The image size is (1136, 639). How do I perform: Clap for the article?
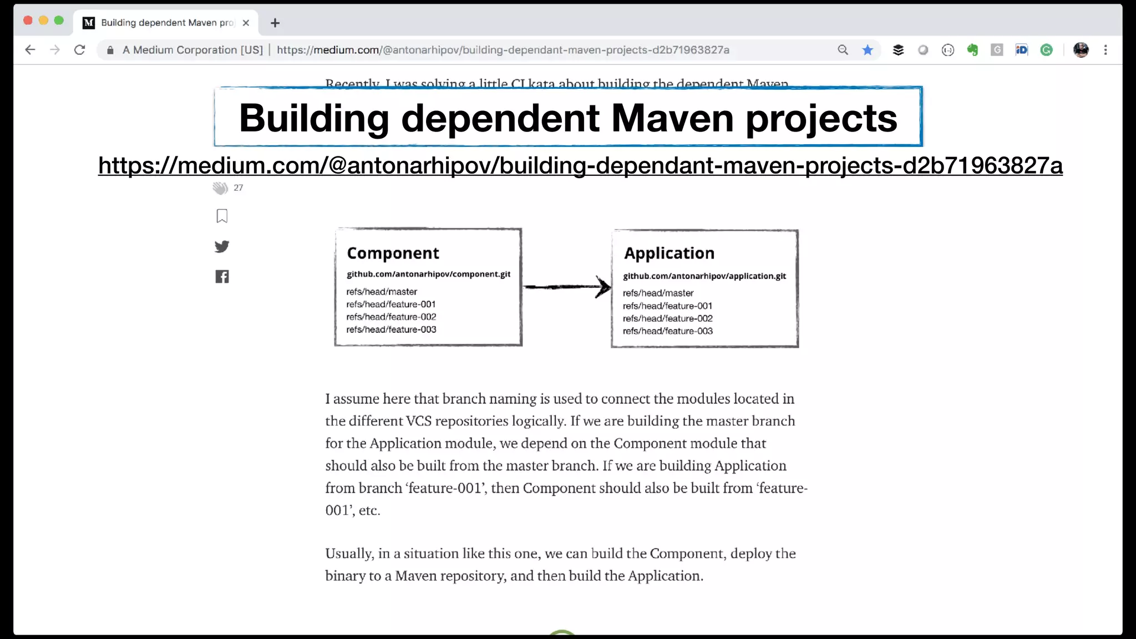point(220,188)
